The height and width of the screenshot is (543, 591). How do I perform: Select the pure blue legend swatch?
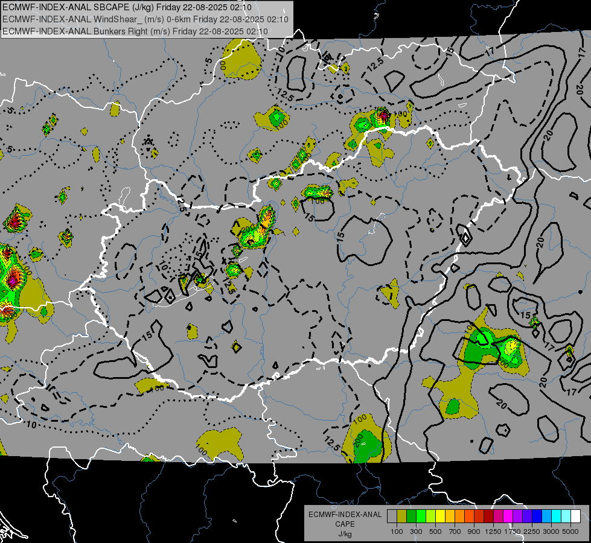click(x=537, y=516)
